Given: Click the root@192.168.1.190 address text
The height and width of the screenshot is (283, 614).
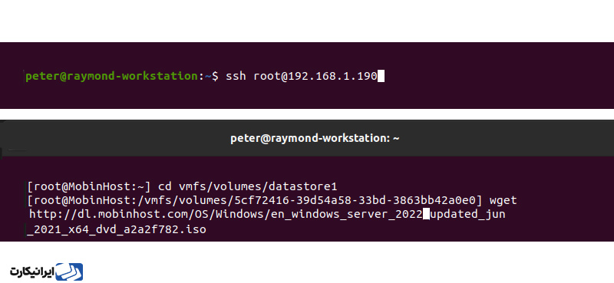Looking at the screenshot, I should [x=315, y=76].
